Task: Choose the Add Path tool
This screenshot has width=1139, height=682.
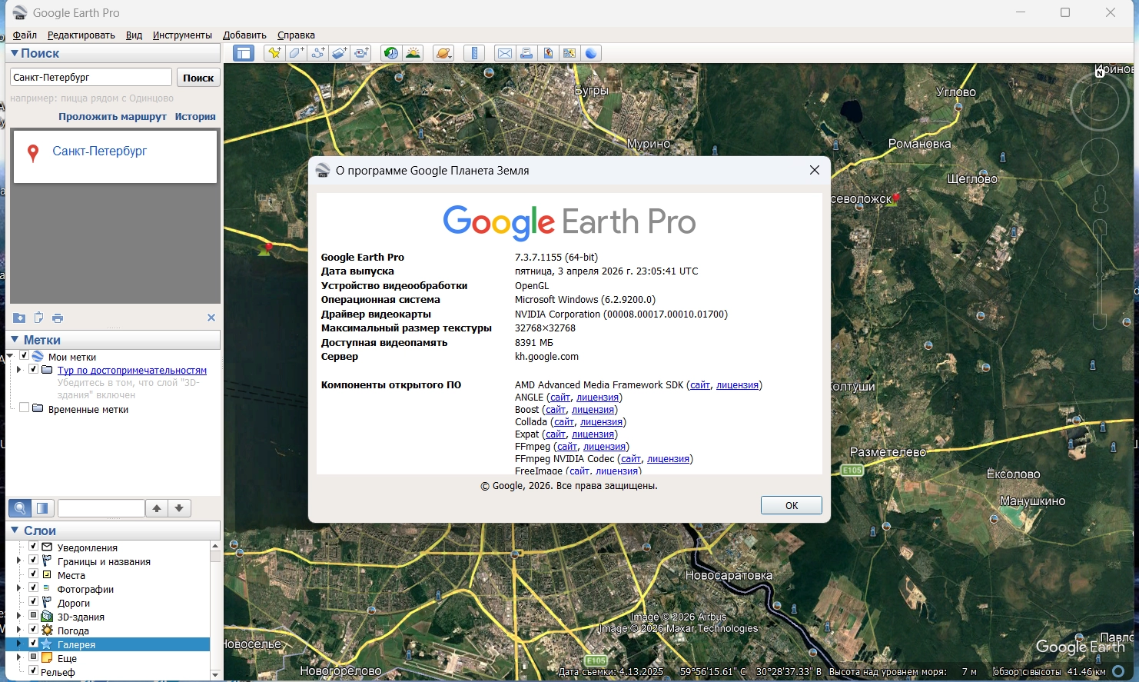Action: (x=317, y=53)
